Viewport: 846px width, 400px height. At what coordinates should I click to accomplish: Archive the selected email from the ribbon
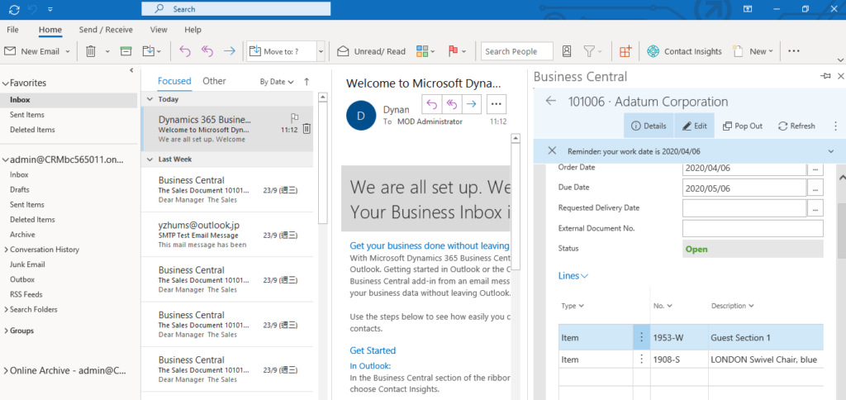tap(126, 51)
